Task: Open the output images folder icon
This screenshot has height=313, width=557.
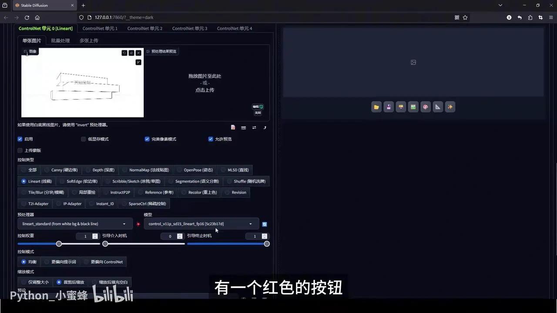Action: click(x=376, y=107)
